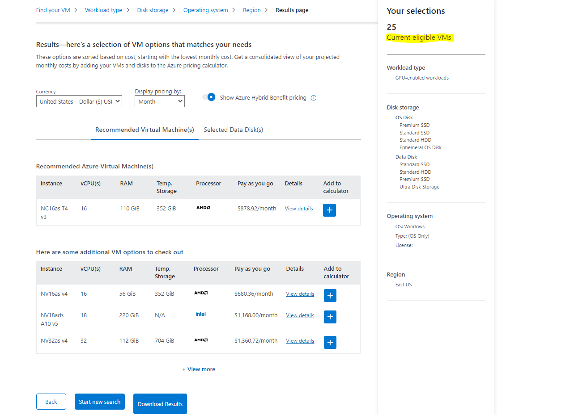This screenshot has height=415, width=574.
Task: Open Display pricing by Month dropdown
Action: [160, 101]
